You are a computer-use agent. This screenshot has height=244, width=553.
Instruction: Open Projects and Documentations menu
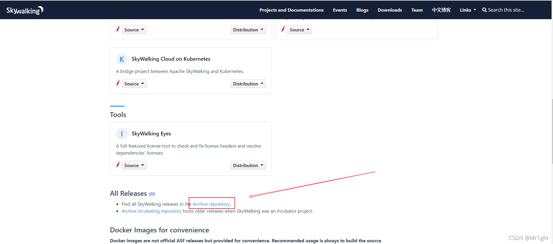(291, 10)
